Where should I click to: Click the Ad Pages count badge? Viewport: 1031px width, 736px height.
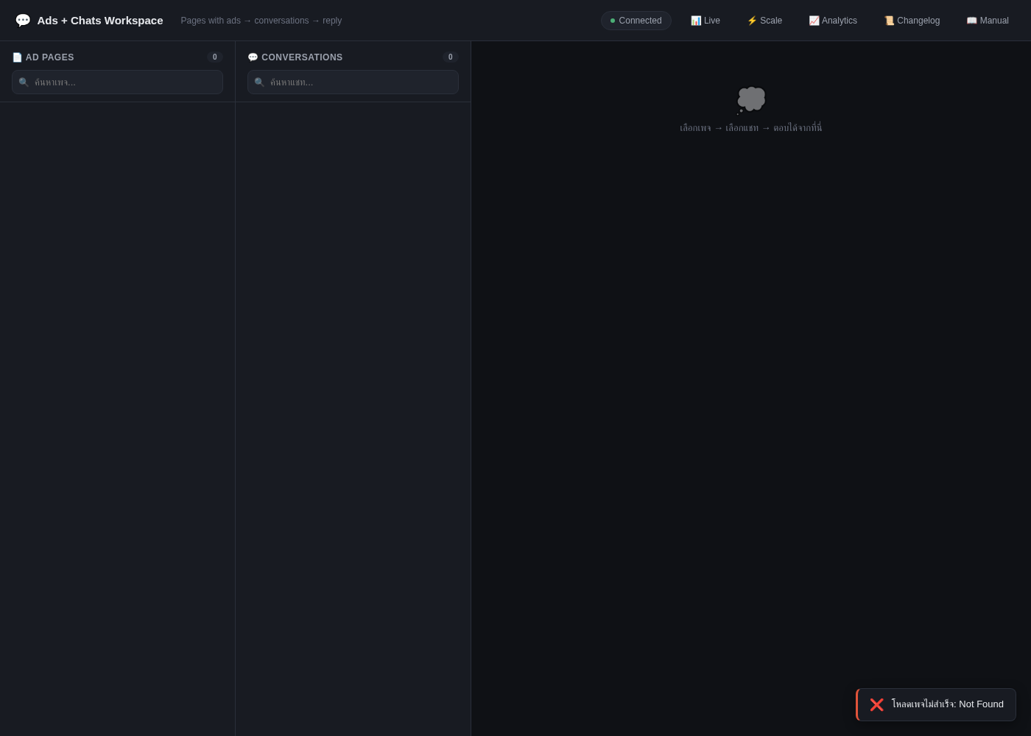click(215, 57)
